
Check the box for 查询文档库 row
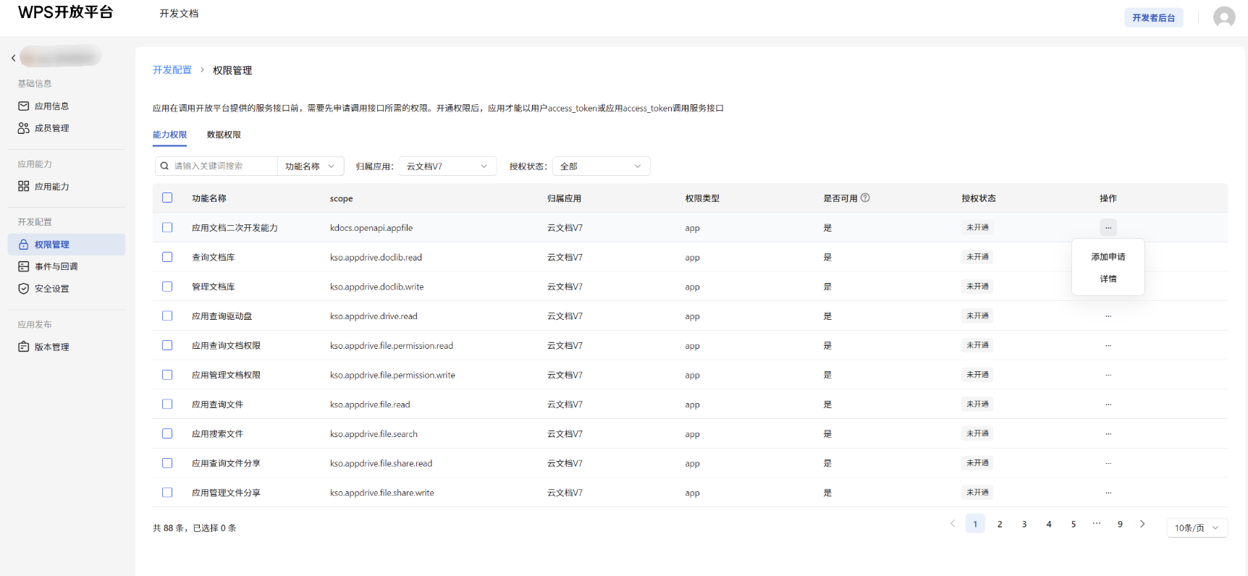(167, 257)
